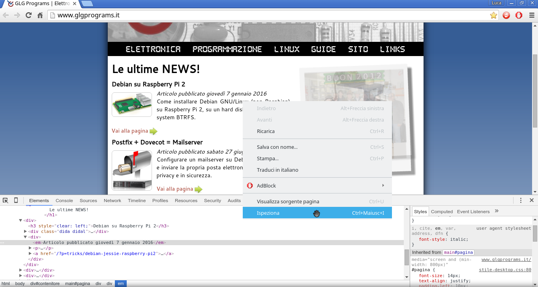This screenshot has width=538, height=287.
Task: Expand the div with class 'dida didal' node
Action: click(24, 231)
